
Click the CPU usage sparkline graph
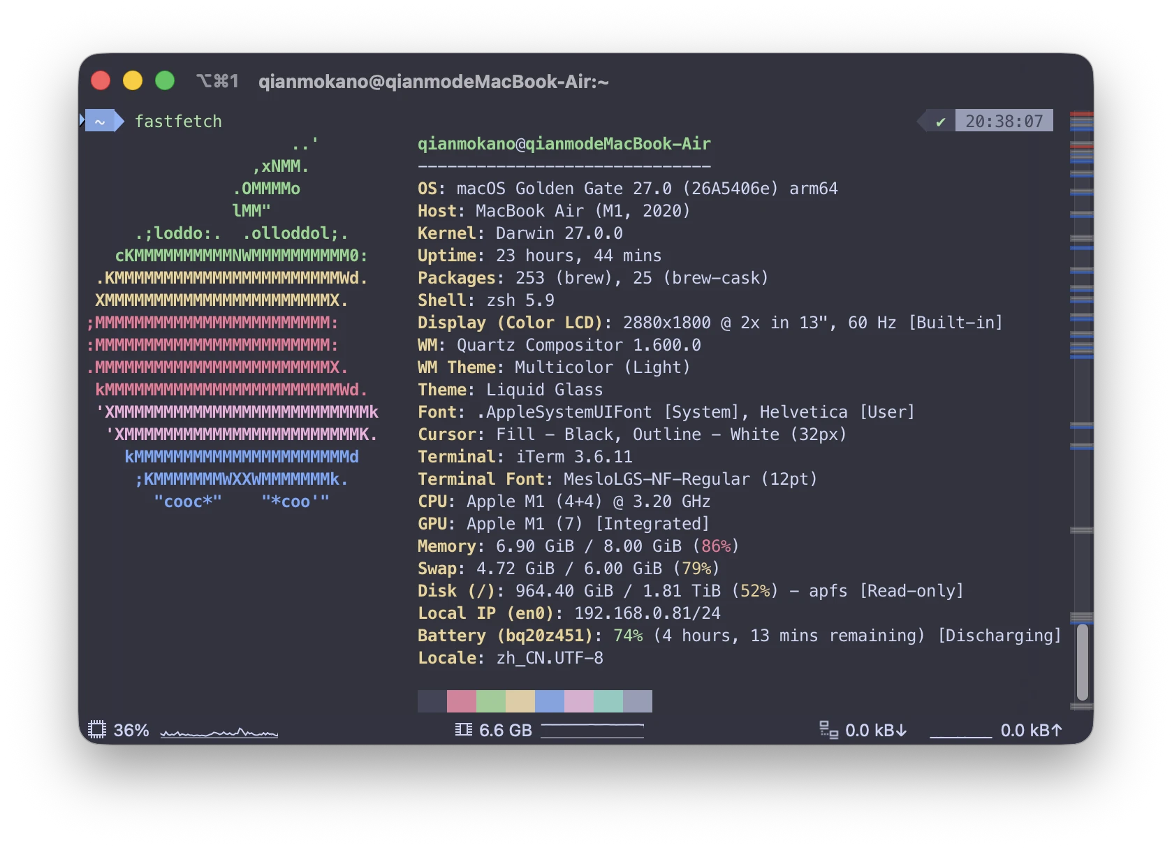pos(219,732)
